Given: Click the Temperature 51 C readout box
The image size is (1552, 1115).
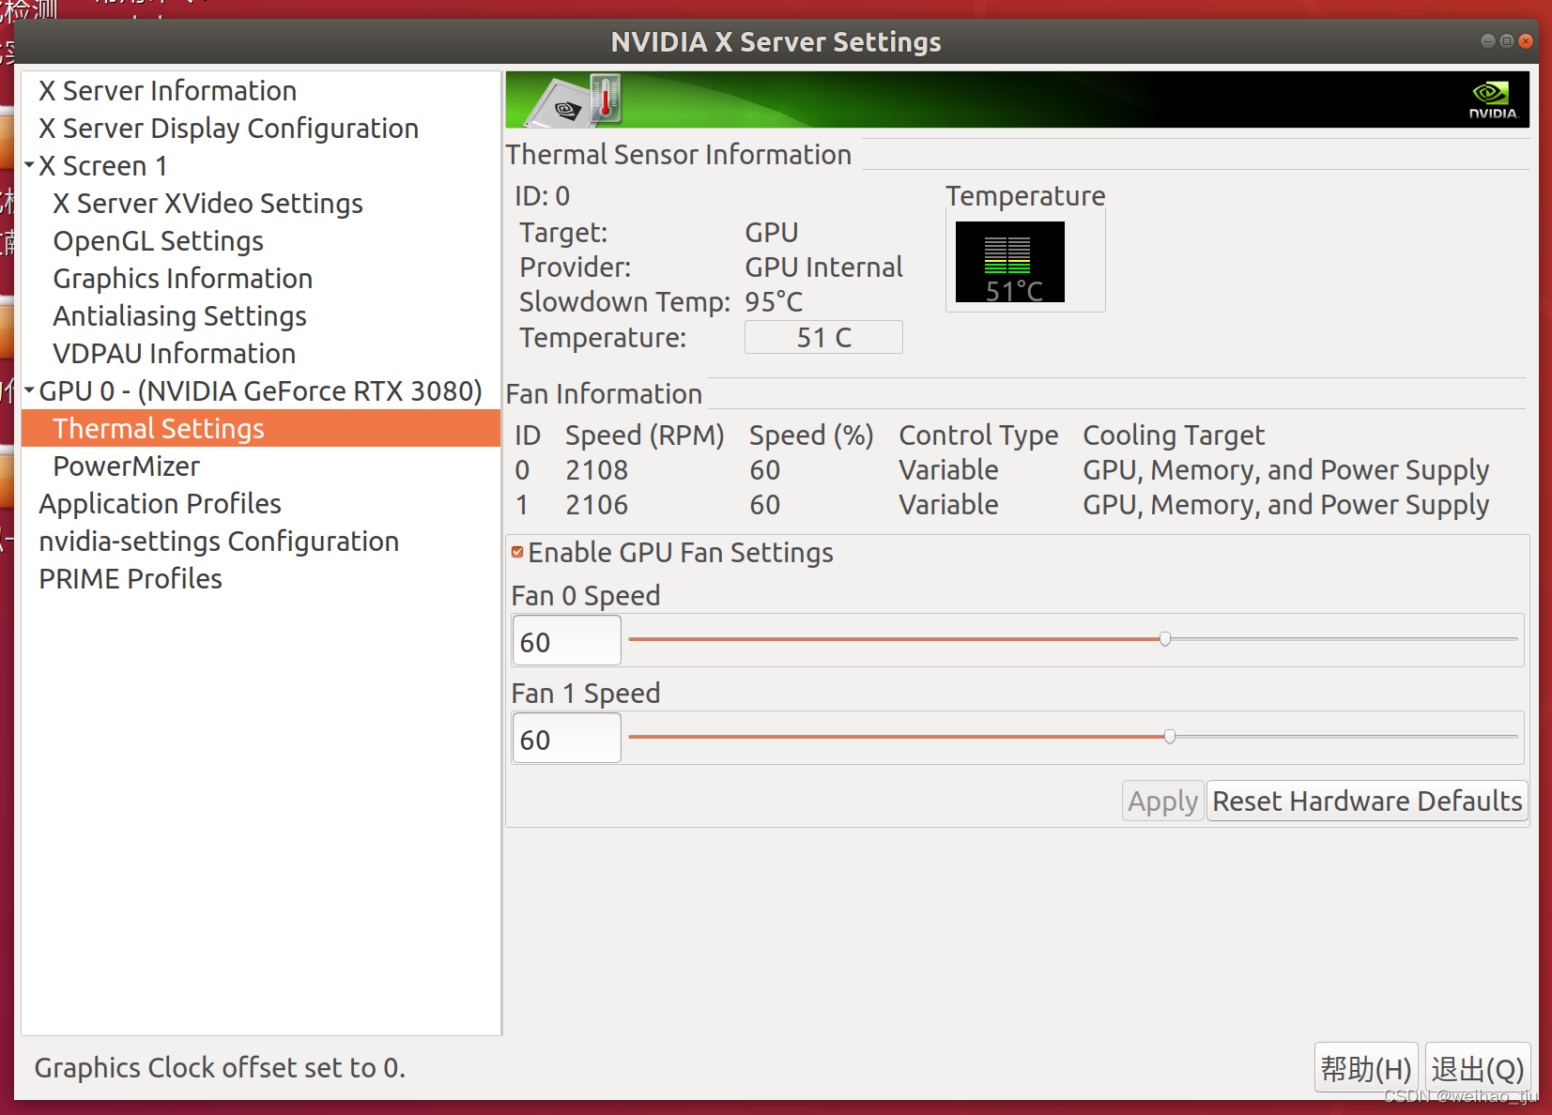Looking at the screenshot, I should pos(823,337).
